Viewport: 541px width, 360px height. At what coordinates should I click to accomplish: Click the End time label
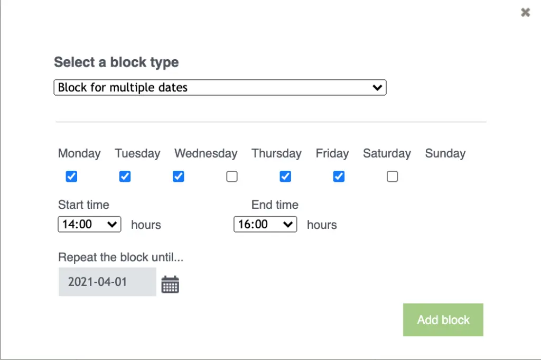click(x=275, y=205)
